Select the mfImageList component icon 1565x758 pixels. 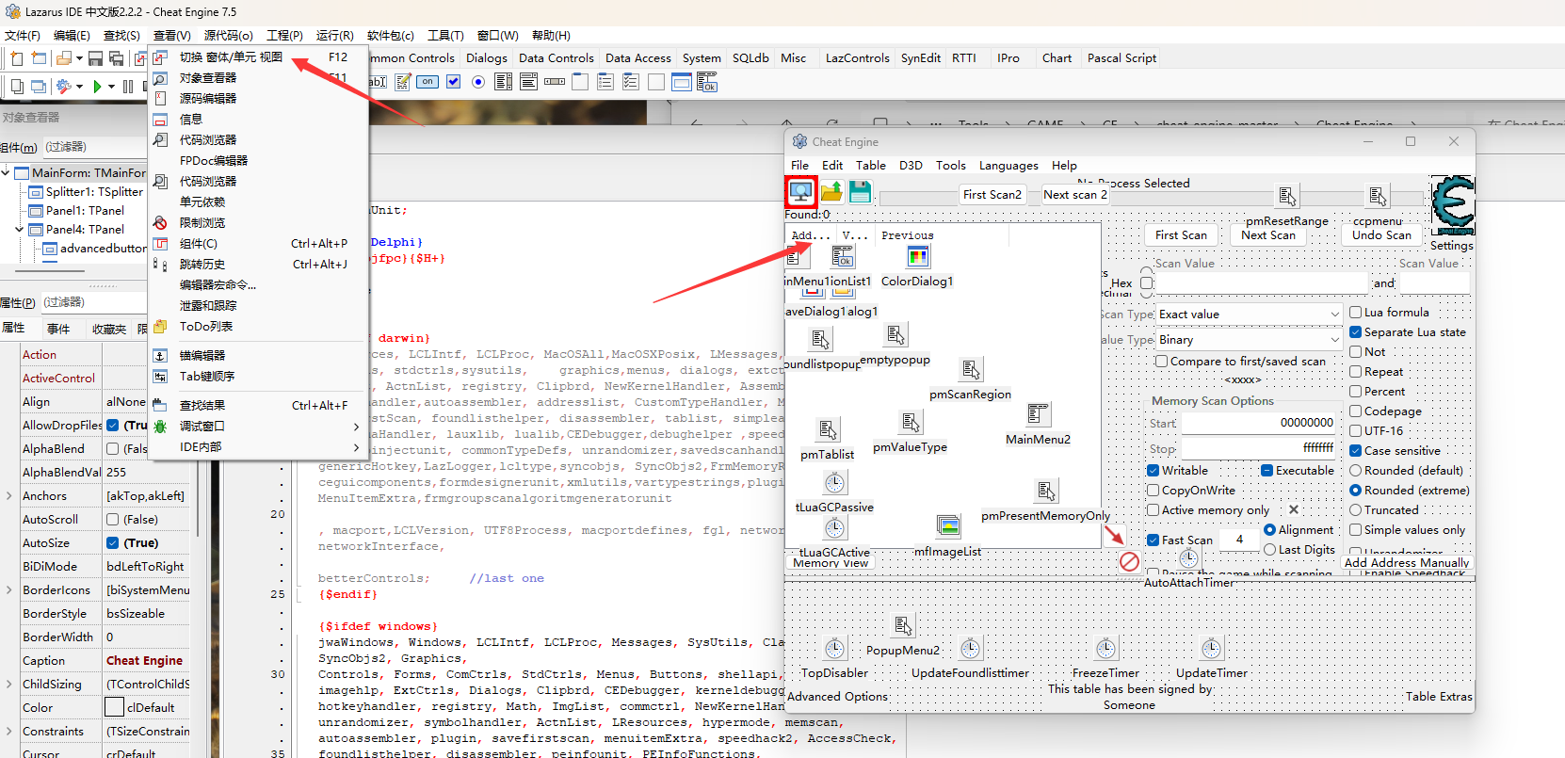click(948, 526)
